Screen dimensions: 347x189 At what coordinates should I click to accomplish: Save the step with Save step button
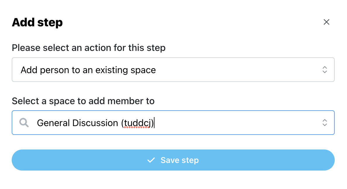point(173,160)
